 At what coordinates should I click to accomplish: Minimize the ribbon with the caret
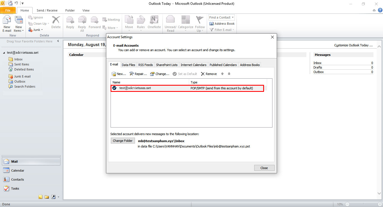[374, 10]
